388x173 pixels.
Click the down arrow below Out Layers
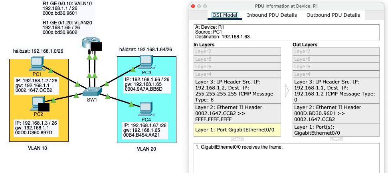point(336,139)
